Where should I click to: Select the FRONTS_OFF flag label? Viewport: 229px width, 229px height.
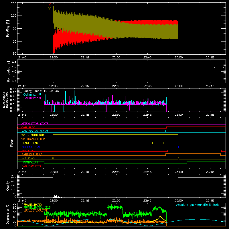coord(30,162)
